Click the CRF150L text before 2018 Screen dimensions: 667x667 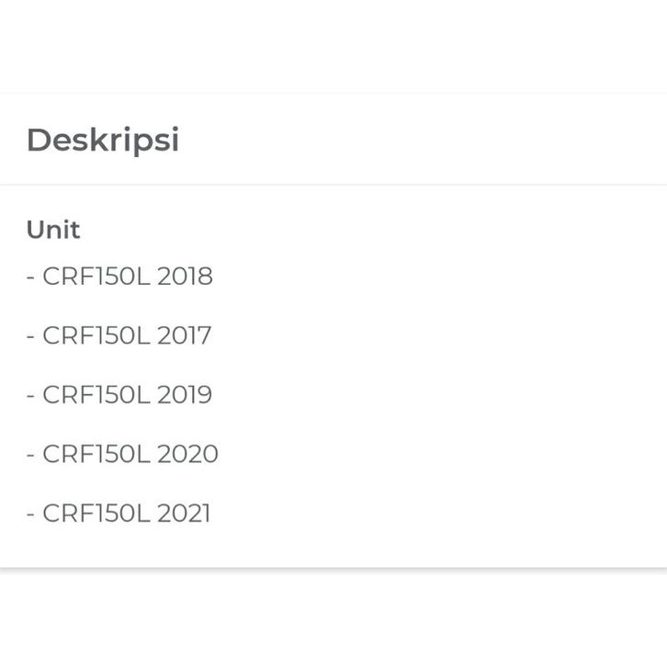(x=96, y=277)
